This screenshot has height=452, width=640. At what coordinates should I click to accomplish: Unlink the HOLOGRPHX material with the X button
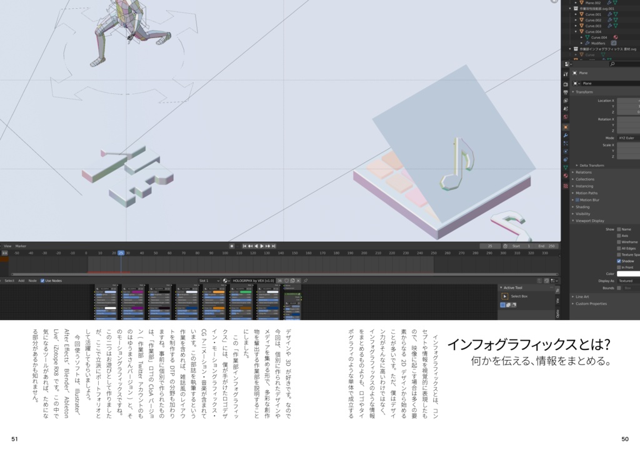[x=298, y=280]
